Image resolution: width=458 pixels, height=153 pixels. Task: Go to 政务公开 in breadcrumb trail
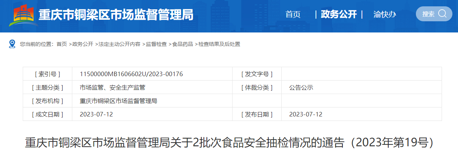pos(82,44)
